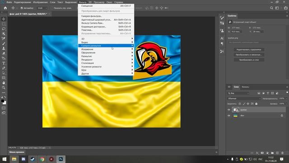Open Chrome from the Windows taskbar
The image size is (289, 163).
point(42,159)
